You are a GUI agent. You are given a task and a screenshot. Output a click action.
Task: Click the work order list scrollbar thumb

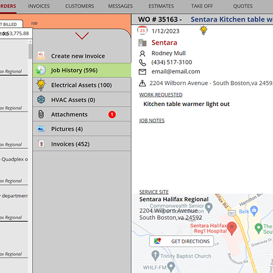coord(30,51)
